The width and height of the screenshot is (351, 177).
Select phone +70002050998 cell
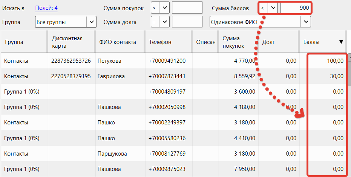(x=169, y=107)
